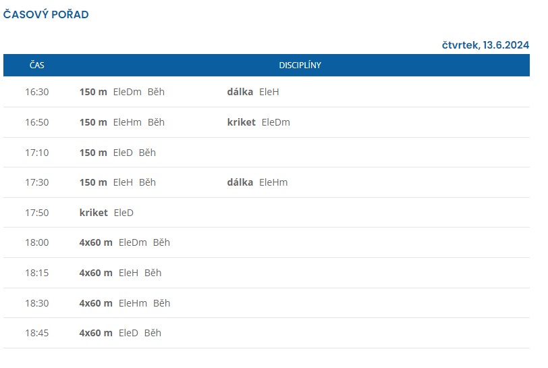The width and height of the screenshot is (548, 368).
Task: Select the 4x60 m EleH Běh relay
Action: 120,273
